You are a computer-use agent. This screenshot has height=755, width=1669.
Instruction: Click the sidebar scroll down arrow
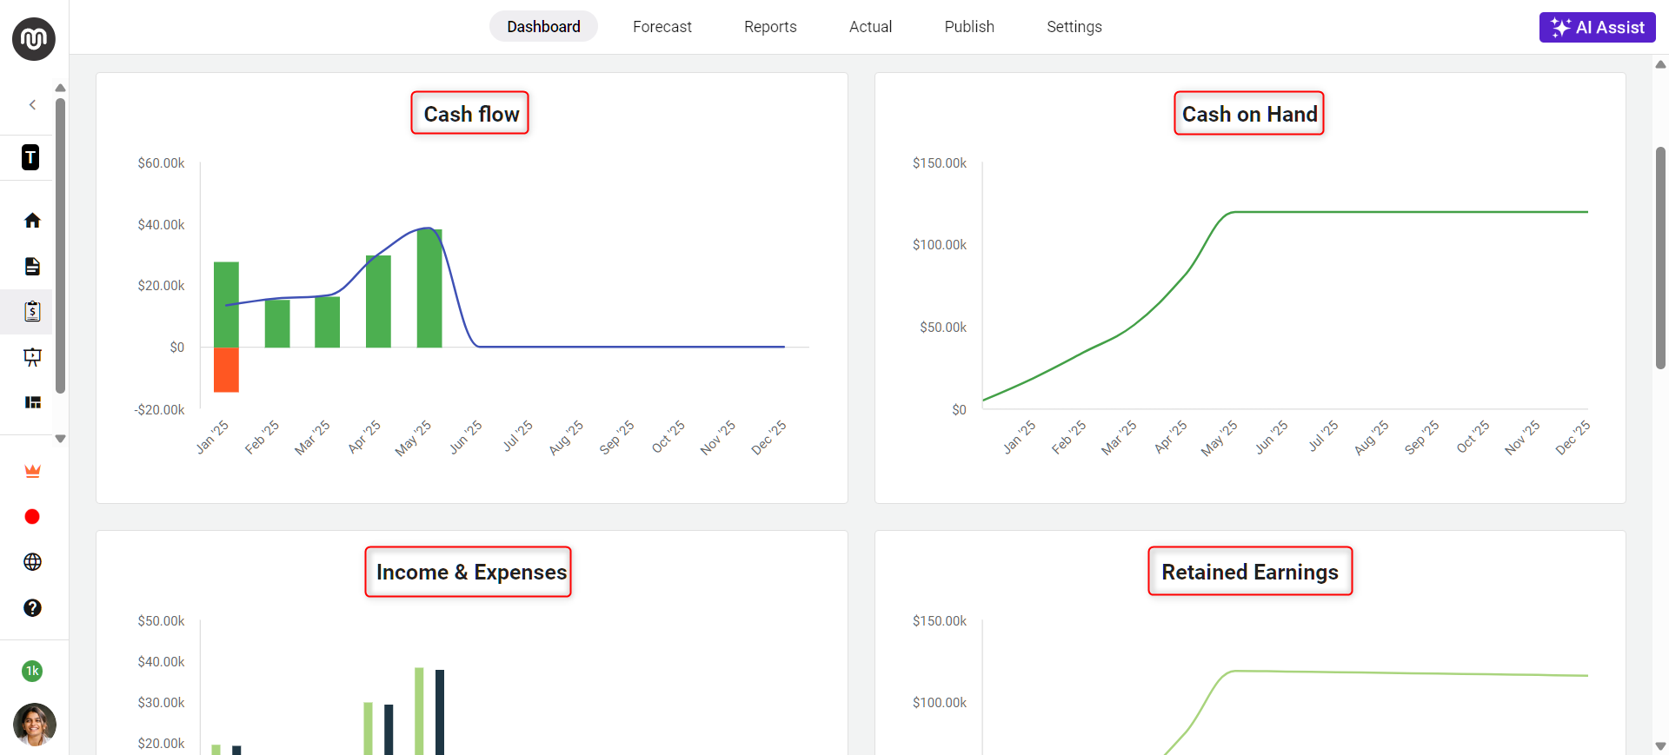60,440
